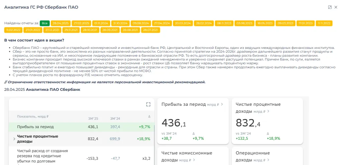Image resolution: width=342 pixels, height=165 pixels.
Task: Open Чистые комиссионные доходы card chevron
Action: [194, 160]
